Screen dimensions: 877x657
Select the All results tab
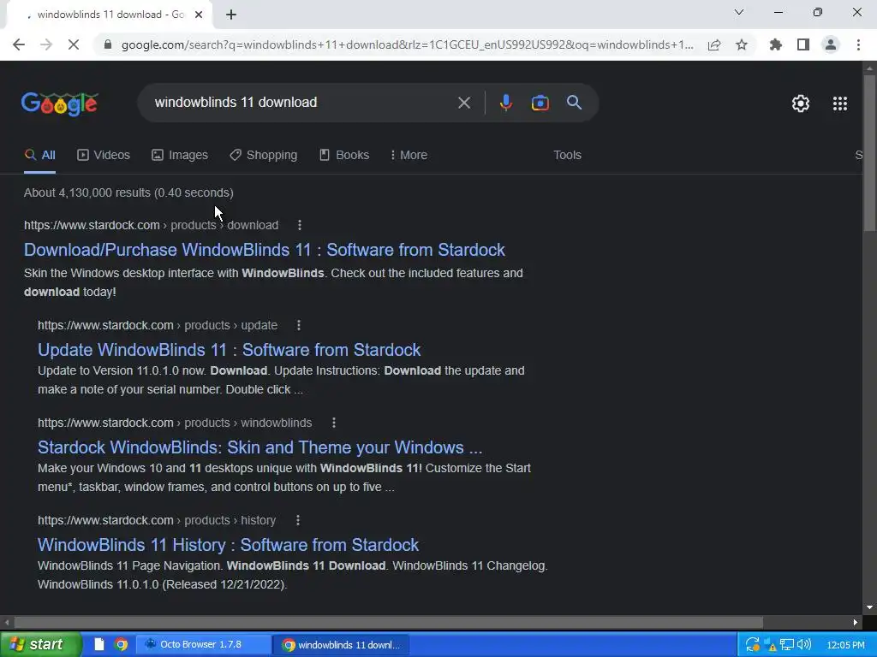39,156
